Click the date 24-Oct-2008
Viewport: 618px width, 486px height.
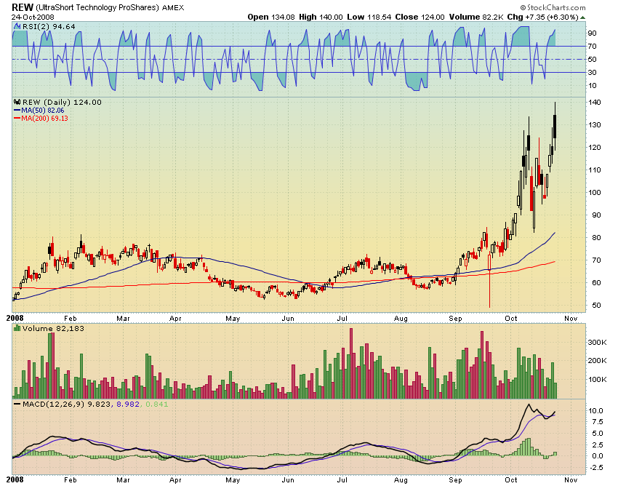33,17
